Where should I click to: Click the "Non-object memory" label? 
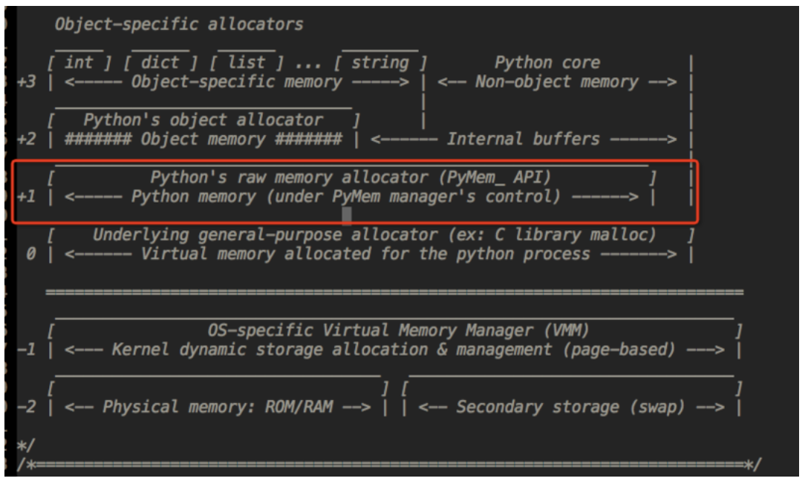point(556,82)
